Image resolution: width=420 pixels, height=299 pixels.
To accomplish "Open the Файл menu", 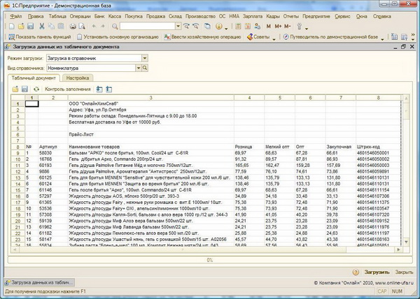I will pyautogui.click(x=16, y=16).
